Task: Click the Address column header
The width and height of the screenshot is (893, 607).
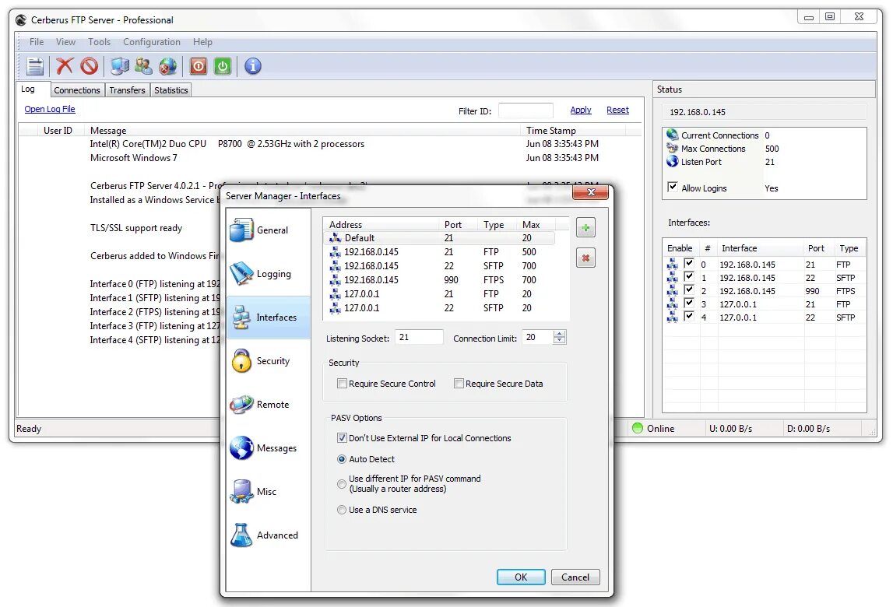Action: pyautogui.click(x=381, y=224)
